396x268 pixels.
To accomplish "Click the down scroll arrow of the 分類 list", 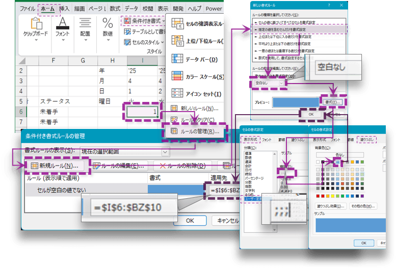I will click(275, 230).
